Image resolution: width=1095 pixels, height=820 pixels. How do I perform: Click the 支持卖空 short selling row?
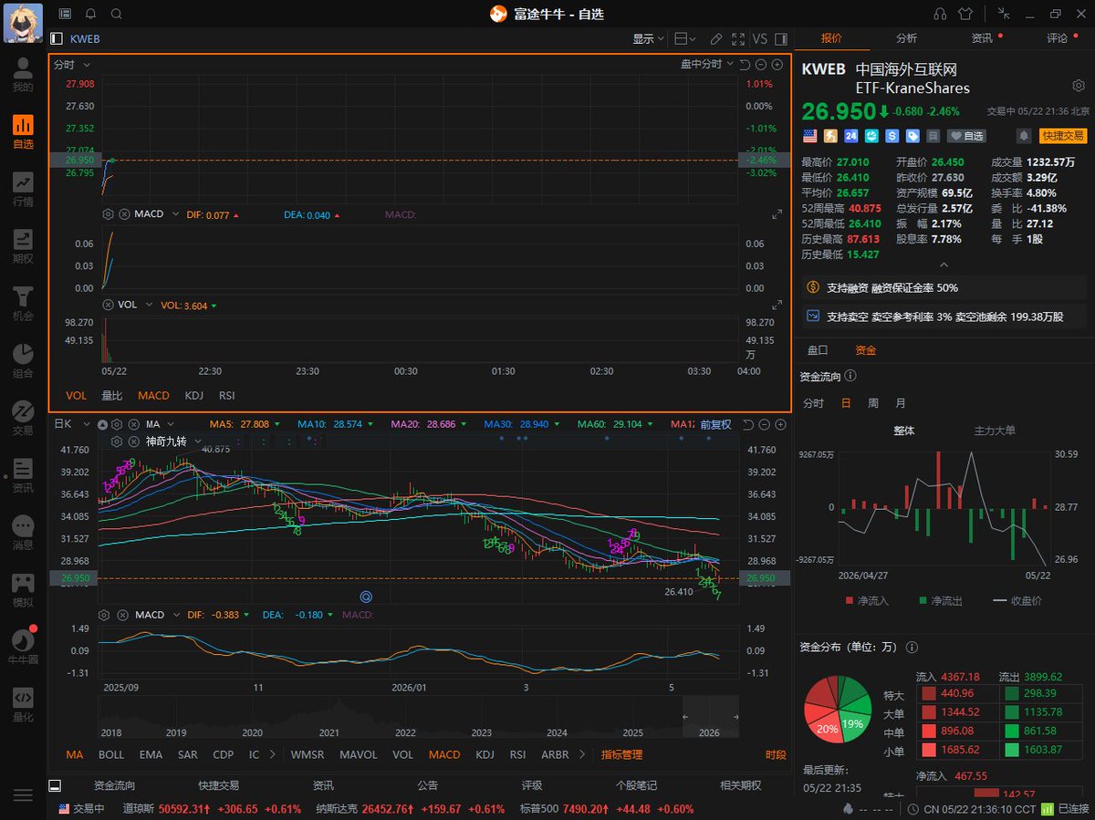coord(944,317)
